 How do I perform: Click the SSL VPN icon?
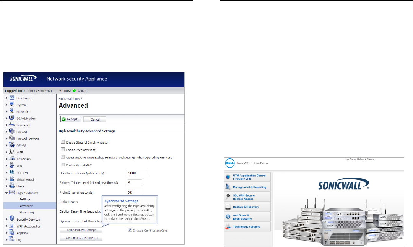pos(12,172)
